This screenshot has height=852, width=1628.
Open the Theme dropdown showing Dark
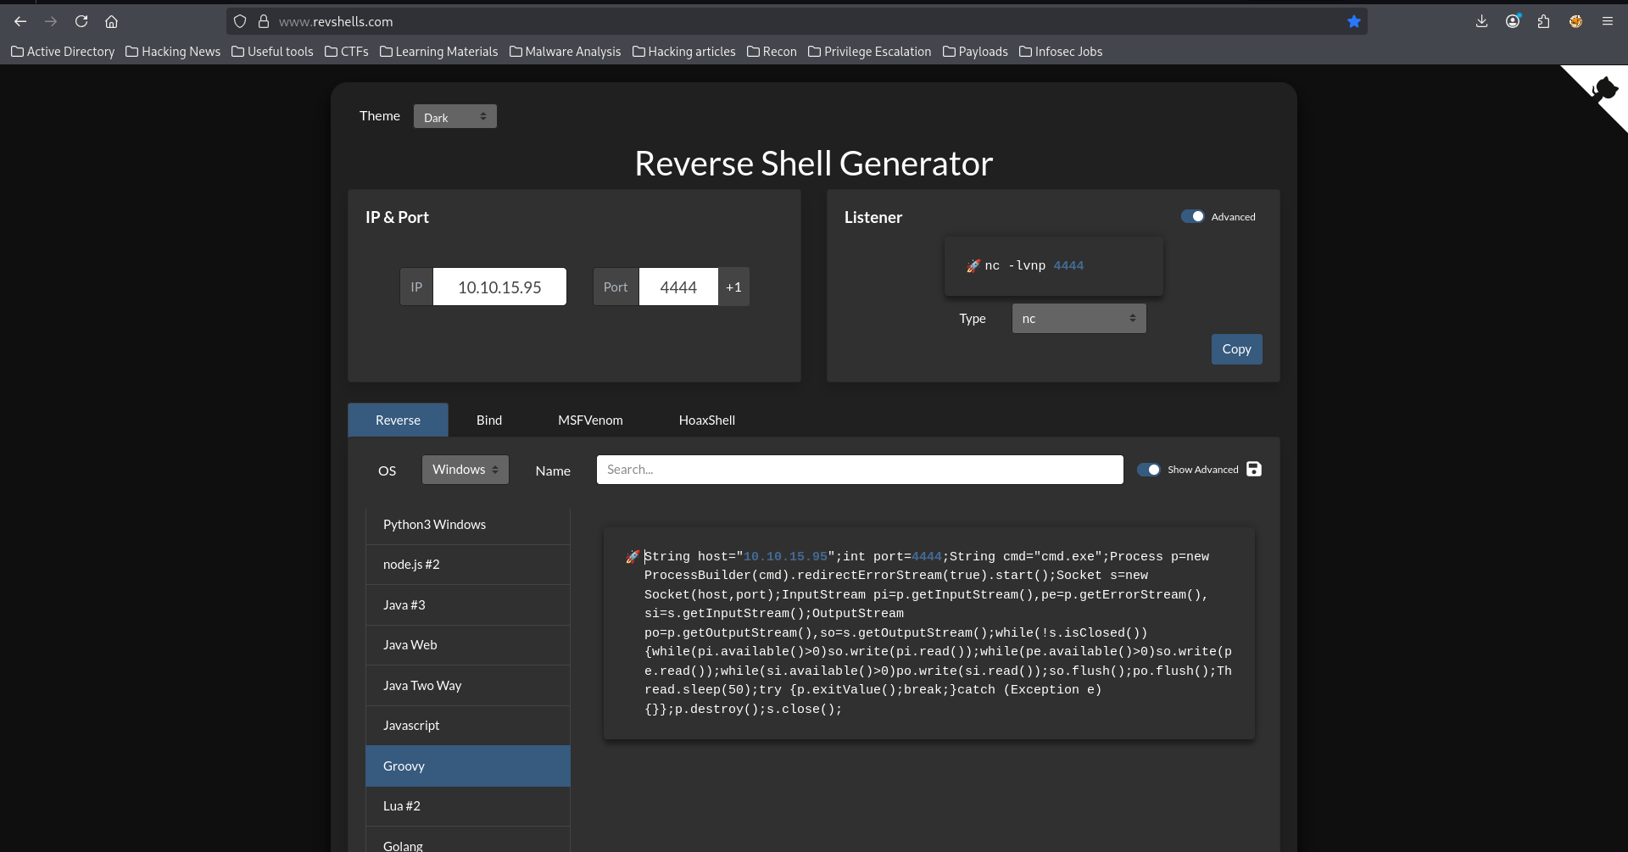click(454, 116)
